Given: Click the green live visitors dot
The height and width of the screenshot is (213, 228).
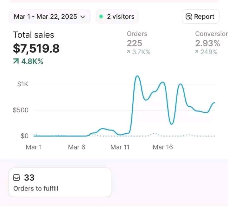Looking at the screenshot, I should click(x=101, y=17).
